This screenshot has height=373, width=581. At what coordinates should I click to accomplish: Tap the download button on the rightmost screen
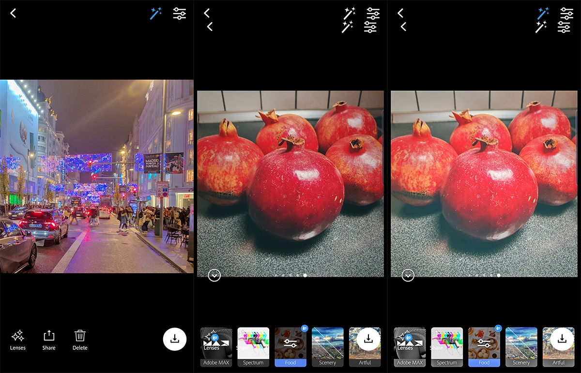(x=562, y=339)
